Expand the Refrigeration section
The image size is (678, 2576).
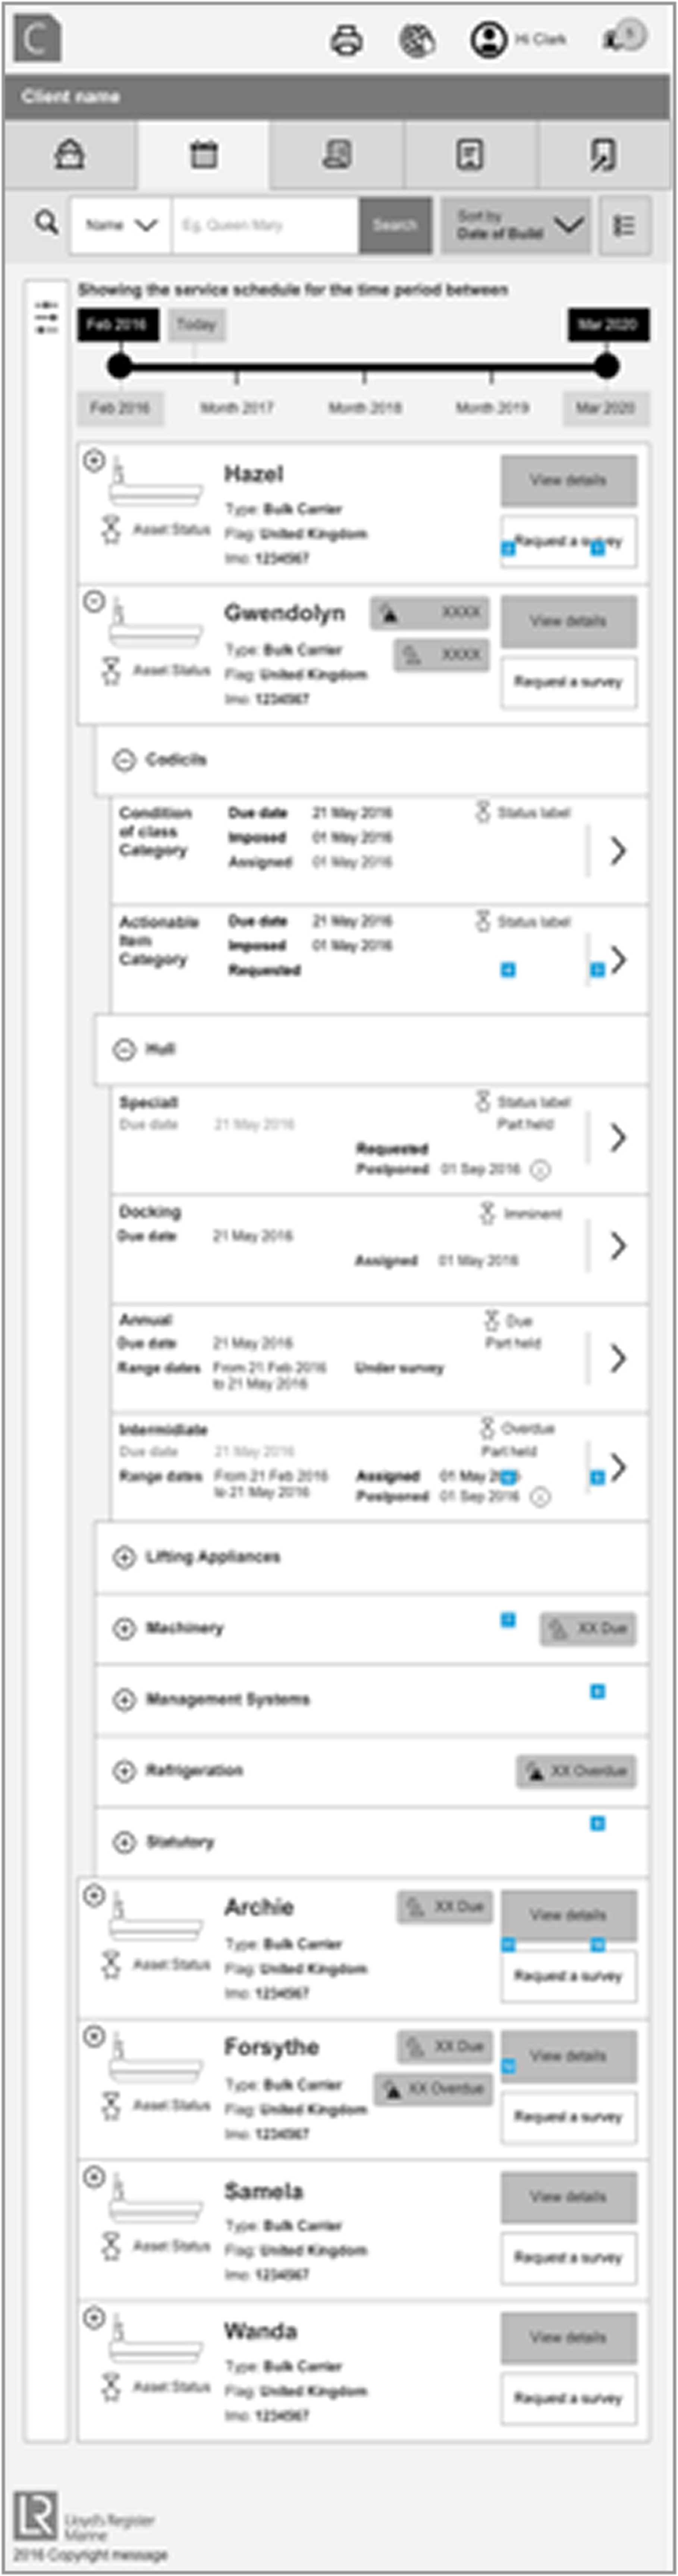(x=123, y=1771)
